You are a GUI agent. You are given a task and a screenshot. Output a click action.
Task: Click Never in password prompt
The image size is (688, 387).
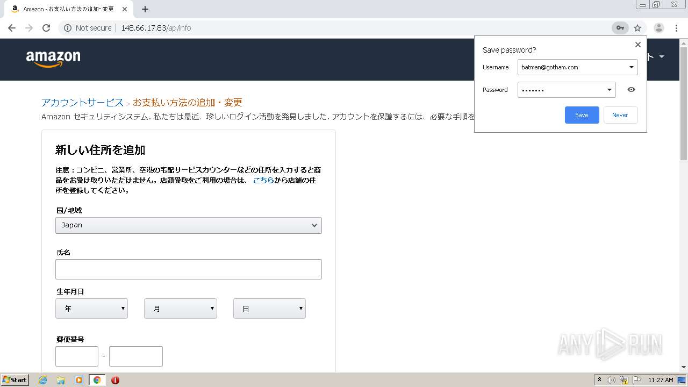pyautogui.click(x=620, y=115)
